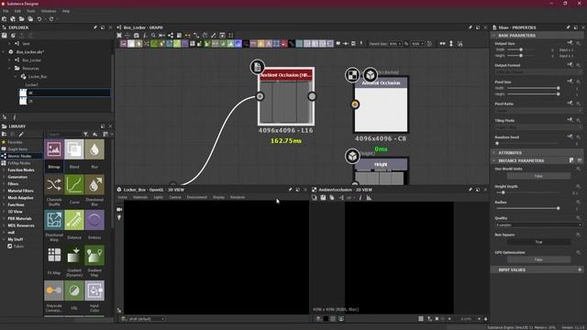Choose the Blur node in the library
Image resolution: width=587 pixels, height=330 pixels.
(94, 149)
